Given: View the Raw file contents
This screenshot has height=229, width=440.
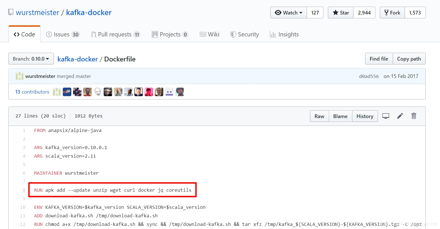Looking at the screenshot, I should (x=319, y=116).
